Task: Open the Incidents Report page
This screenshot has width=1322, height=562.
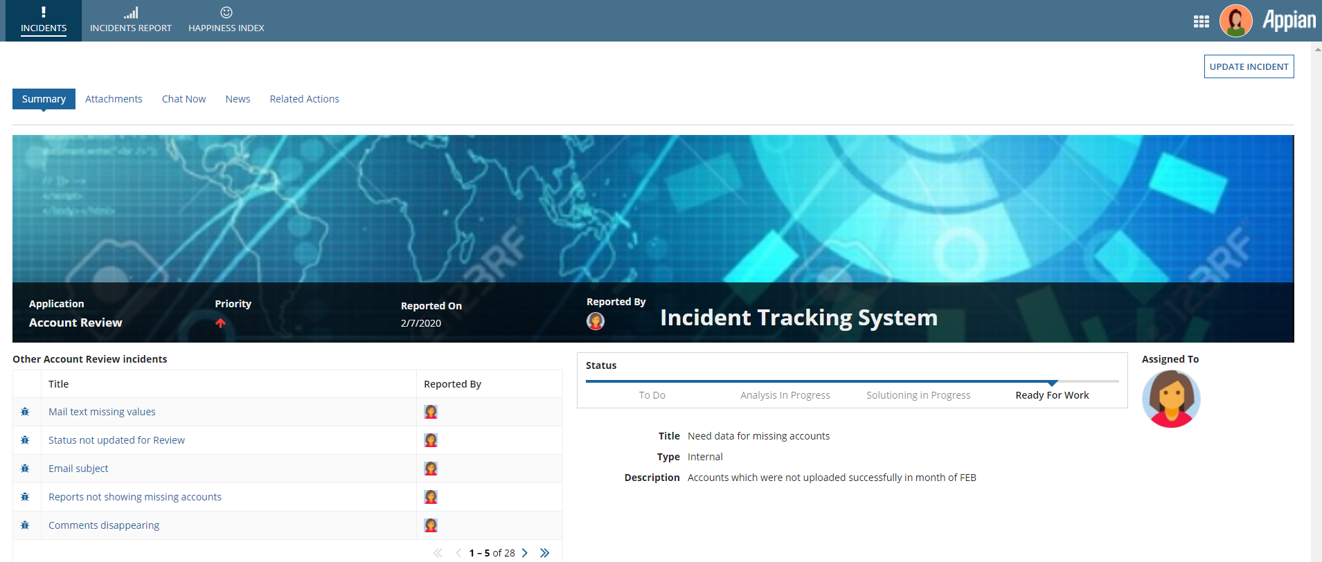Action: pos(131,21)
